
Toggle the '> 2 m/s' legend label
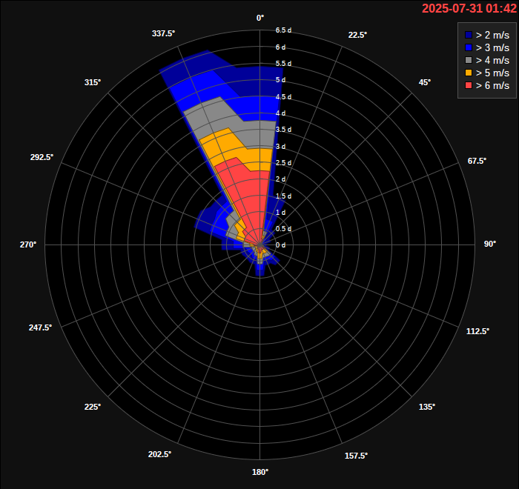(x=492, y=35)
